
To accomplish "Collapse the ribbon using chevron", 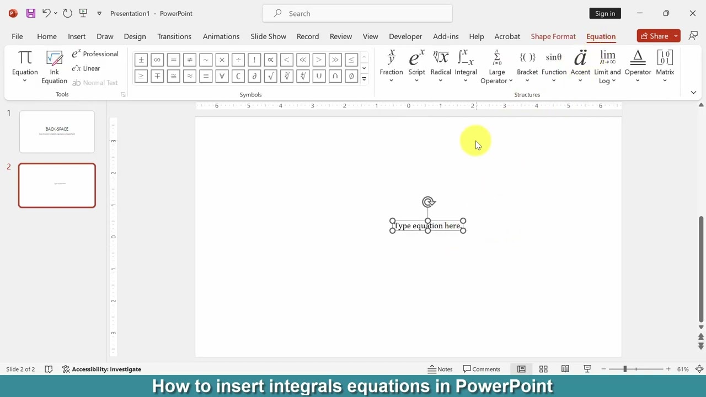I will click(693, 93).
